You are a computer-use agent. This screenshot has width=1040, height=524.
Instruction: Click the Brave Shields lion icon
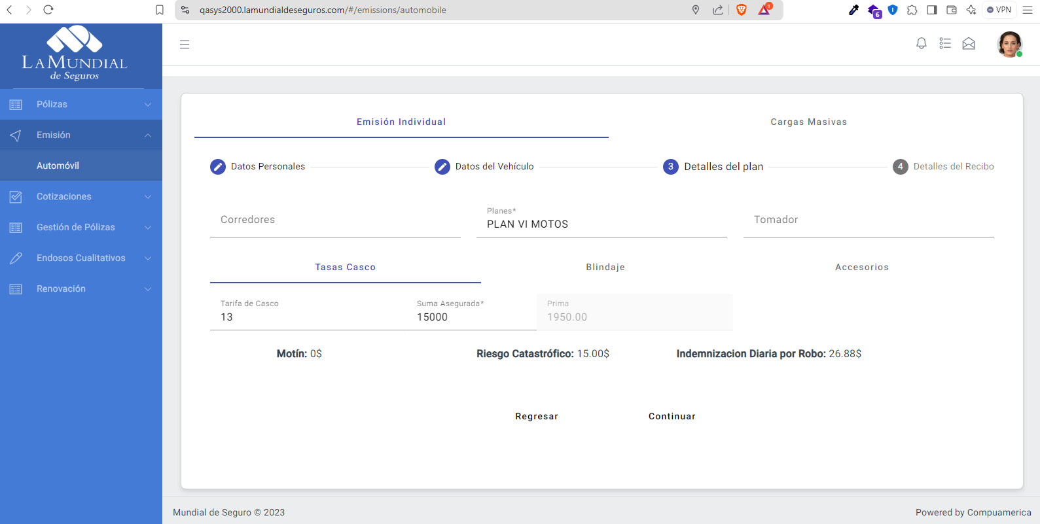point(742,10)
